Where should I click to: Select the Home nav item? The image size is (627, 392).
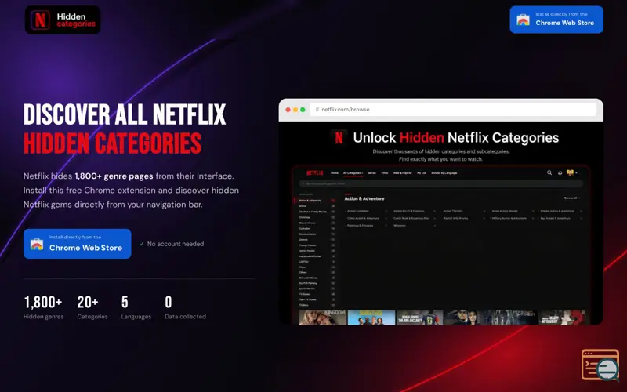pos(335,173)
